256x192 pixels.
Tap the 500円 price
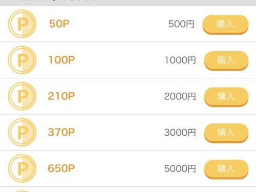click(181, 24)
